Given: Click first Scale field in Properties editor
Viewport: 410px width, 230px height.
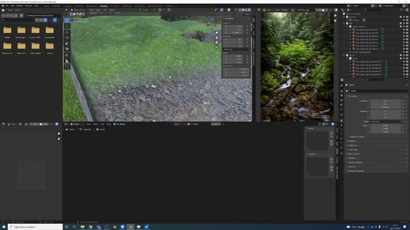Looking at the screenshot, I should coord(385,125).
